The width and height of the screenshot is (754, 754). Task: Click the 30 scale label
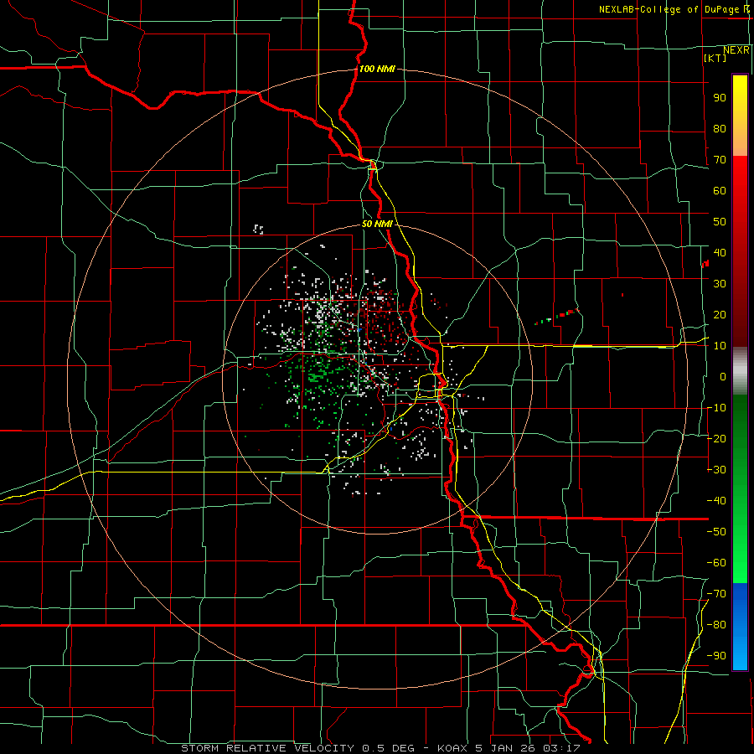click(720, 284)
